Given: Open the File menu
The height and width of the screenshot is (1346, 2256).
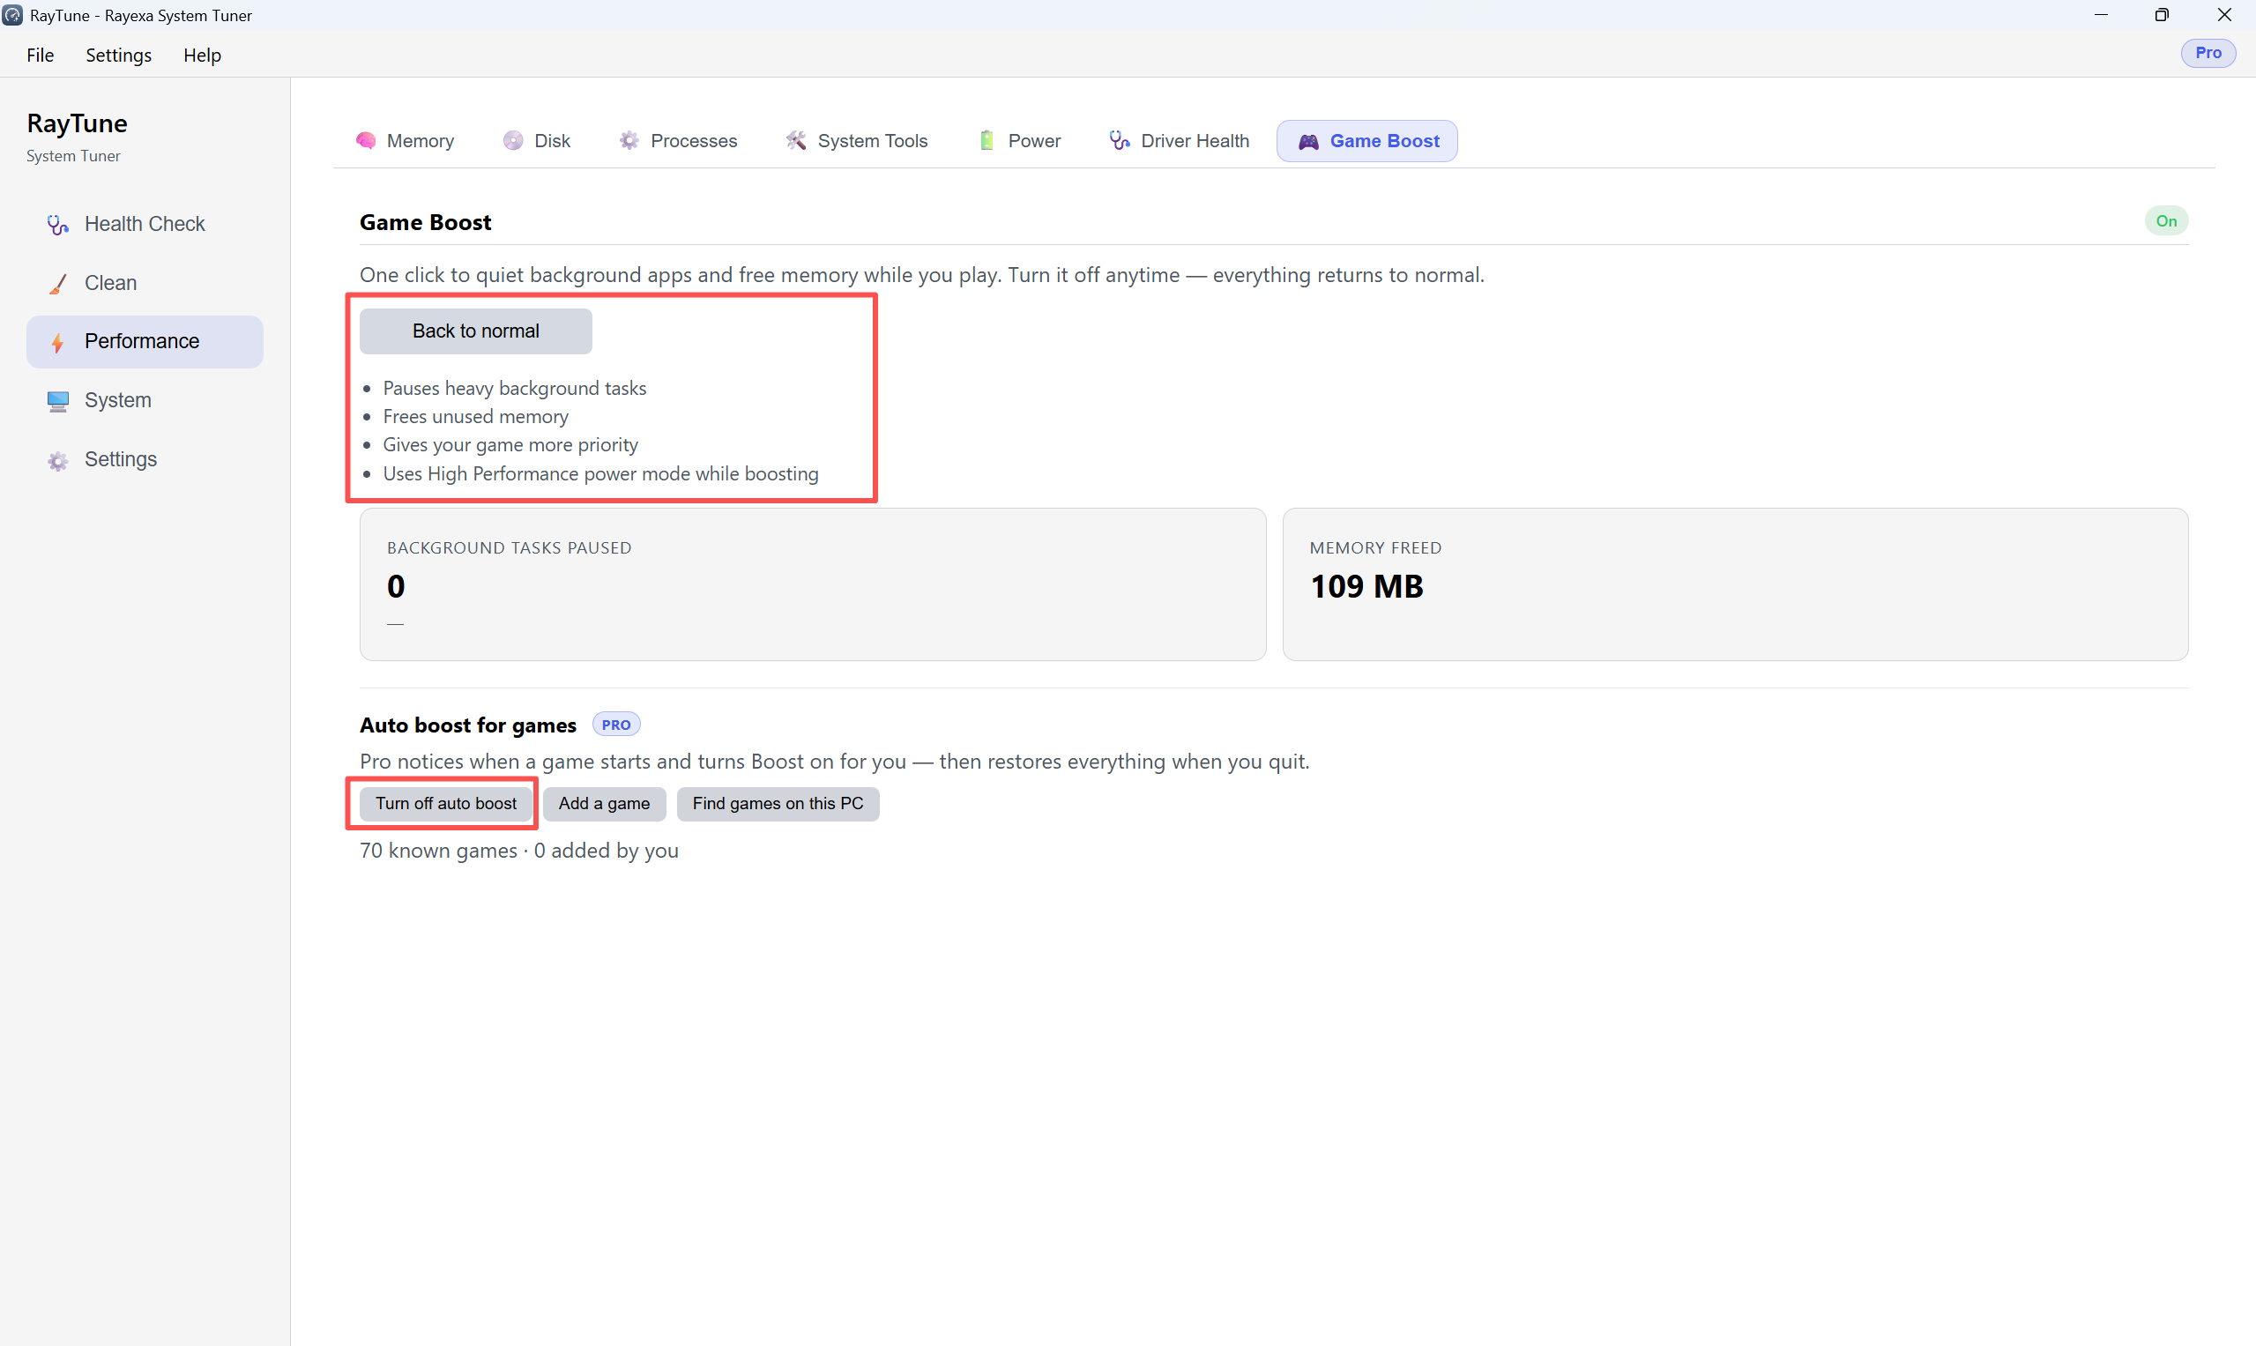Looking at the screenshot, I should click(40, 56).
